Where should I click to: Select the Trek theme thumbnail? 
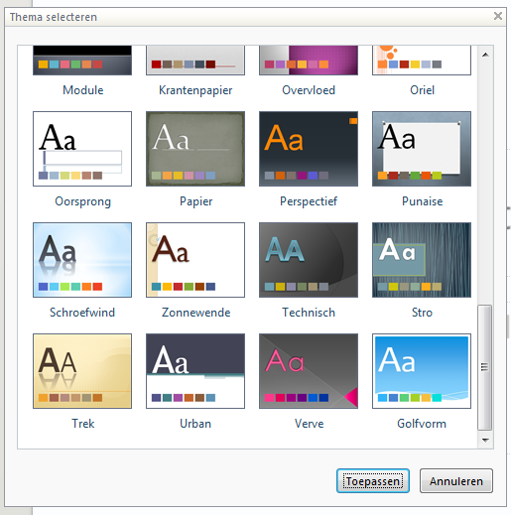click(82, 371)
